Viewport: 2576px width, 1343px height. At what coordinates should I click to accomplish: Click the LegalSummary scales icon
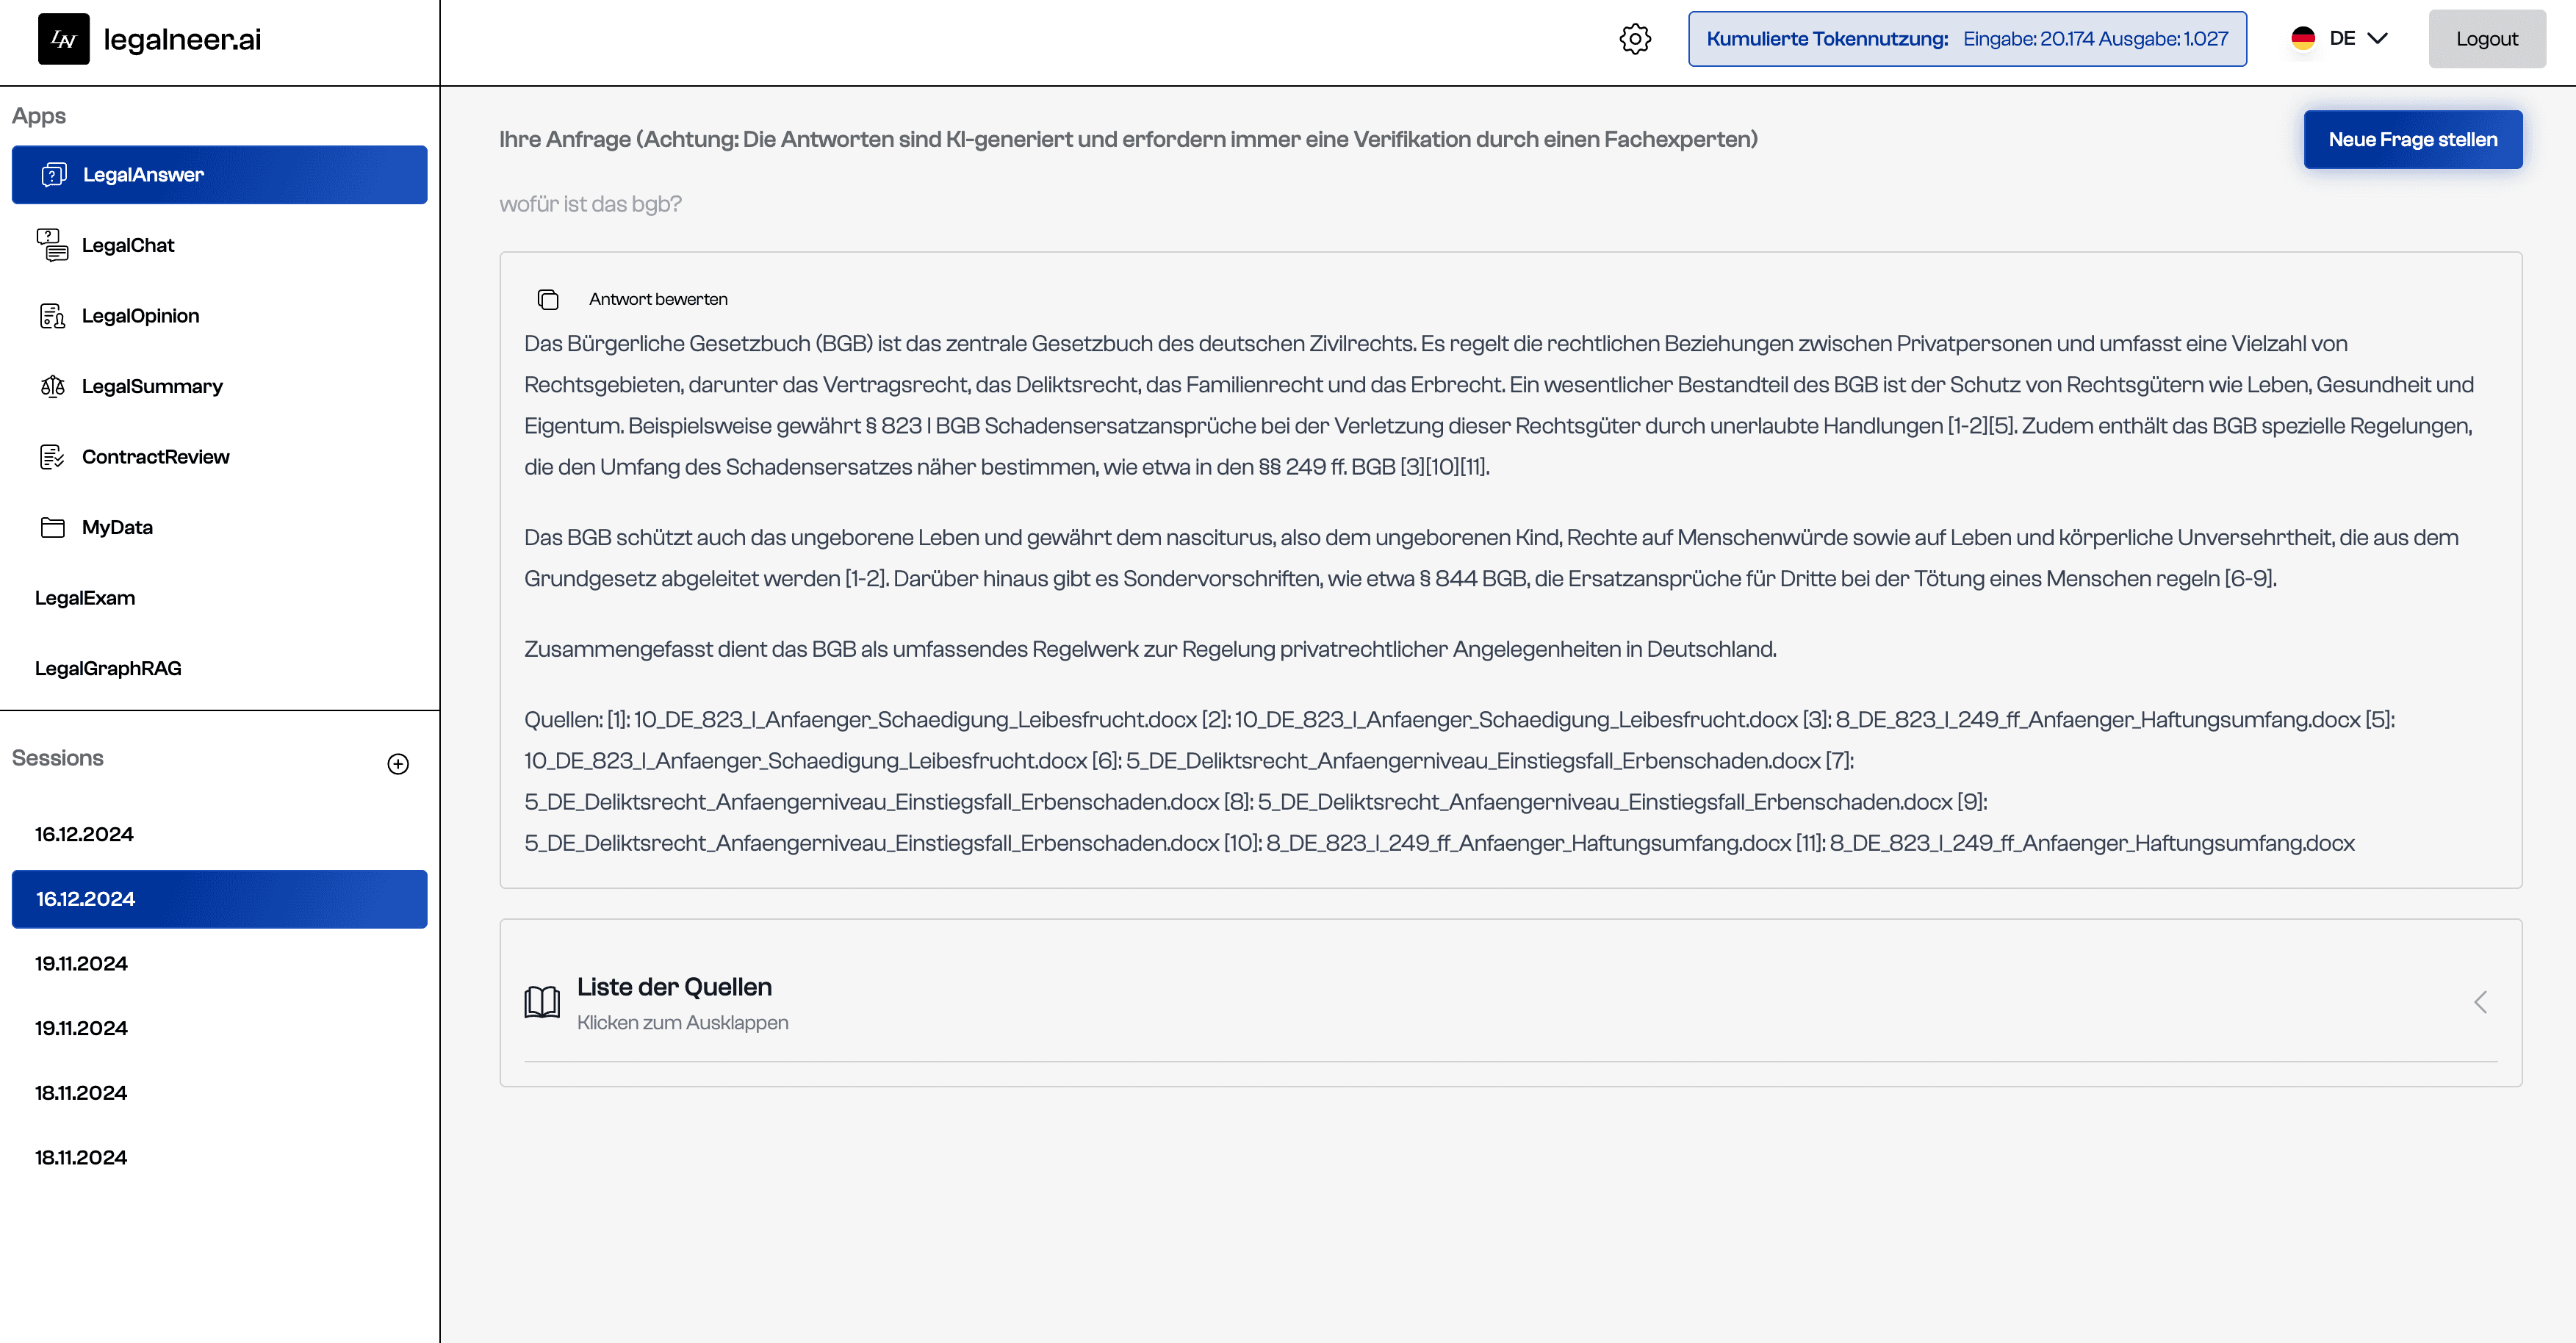point(52,386)
